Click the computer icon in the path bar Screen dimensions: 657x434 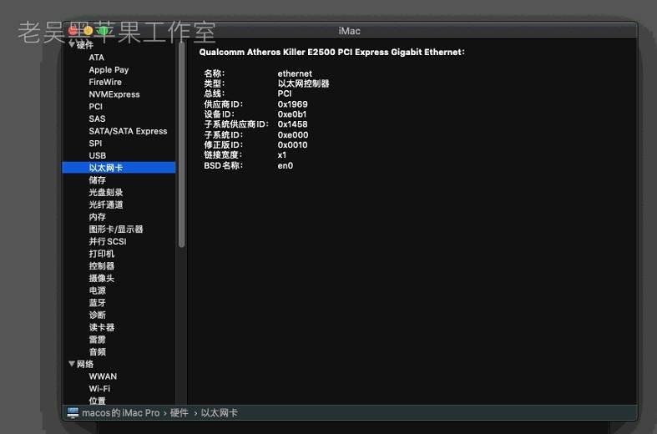point(73,413)
